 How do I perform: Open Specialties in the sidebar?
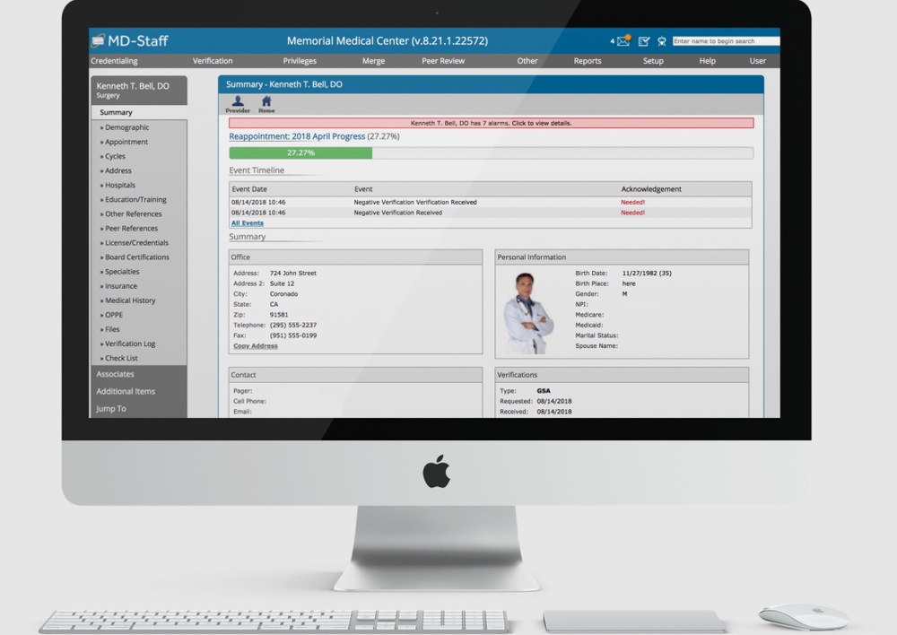click(x=122, y=271)
